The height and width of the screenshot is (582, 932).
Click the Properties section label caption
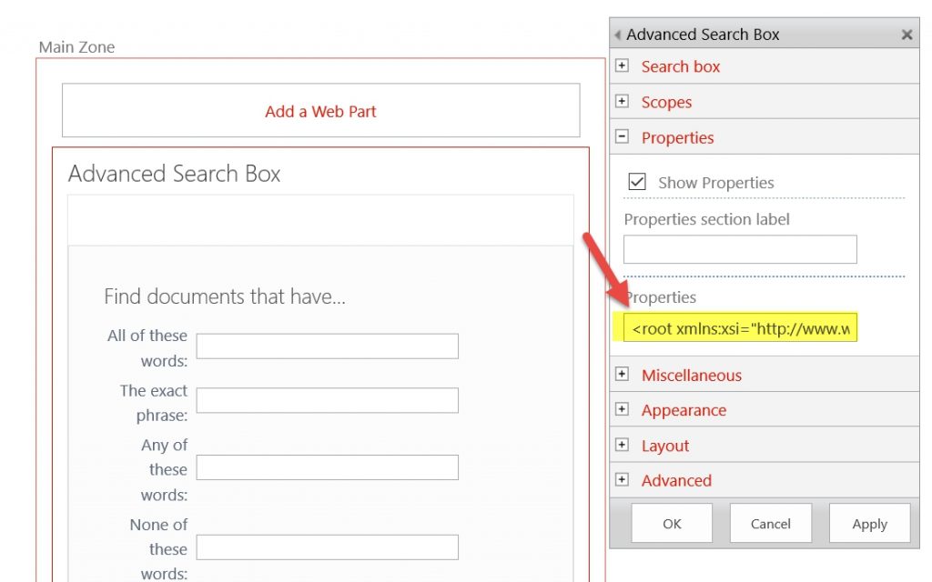(706, 219)
